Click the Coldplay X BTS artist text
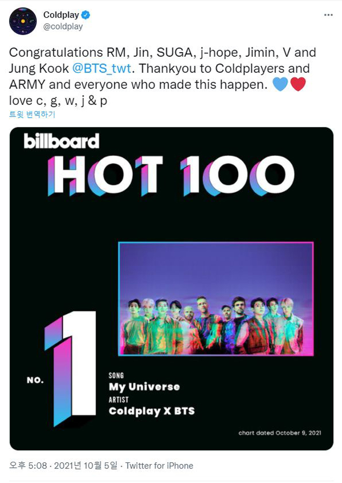This screenshot has height=483, width=342. [151, 411]
